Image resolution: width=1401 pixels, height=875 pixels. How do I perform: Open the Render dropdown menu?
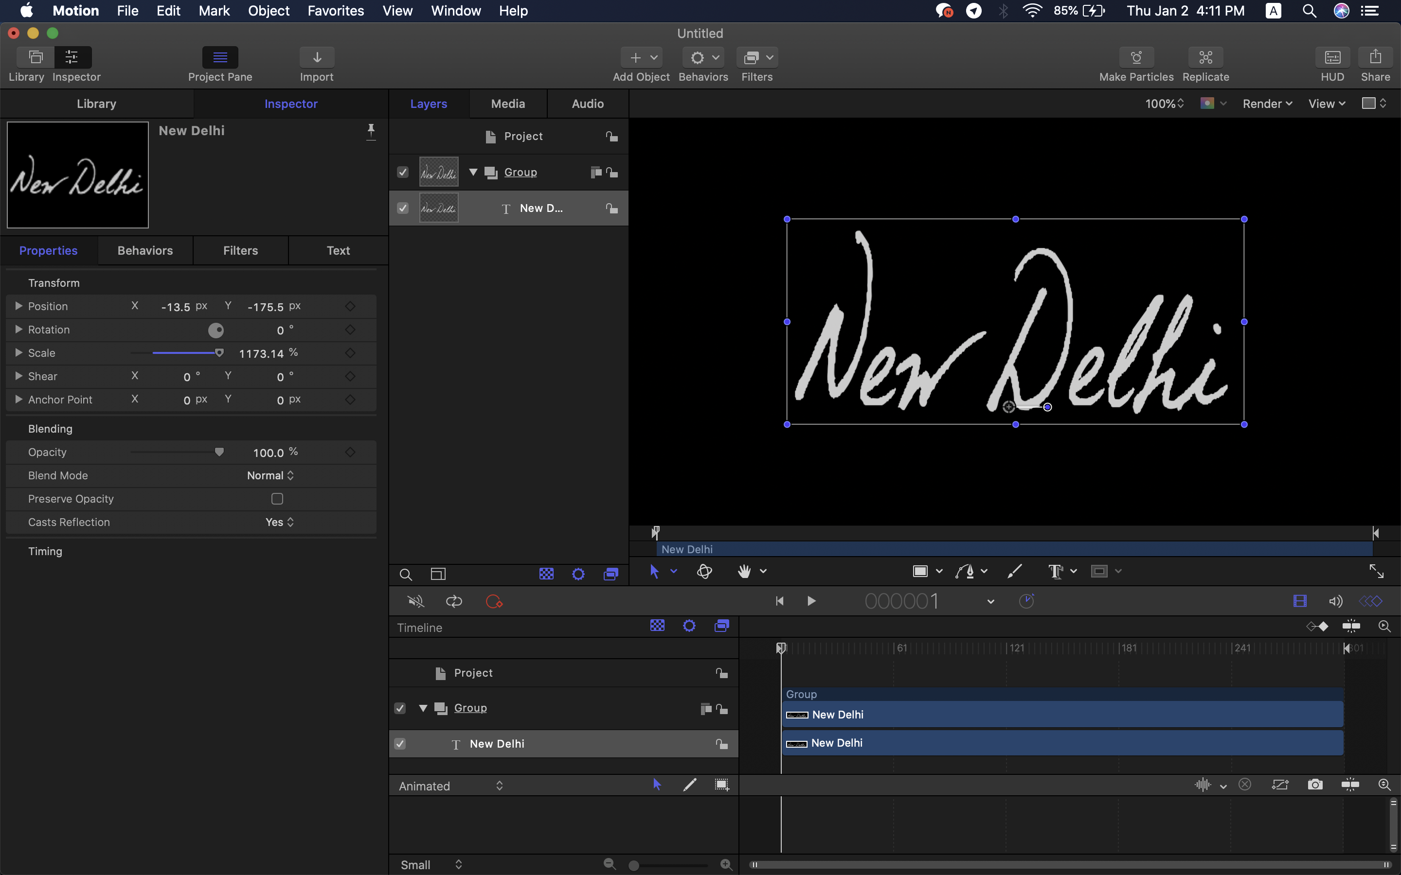click(1267, 104)
